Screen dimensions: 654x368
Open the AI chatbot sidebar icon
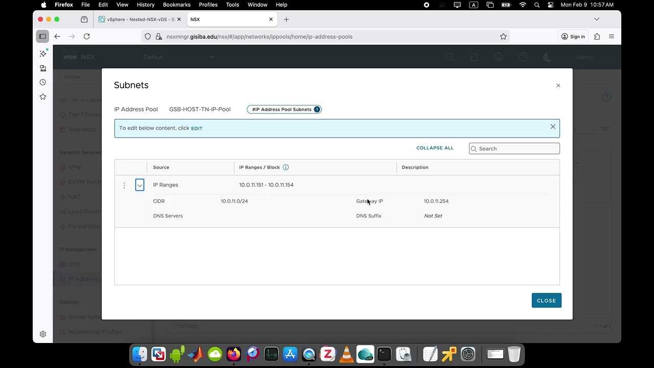(x=43, y=53)
